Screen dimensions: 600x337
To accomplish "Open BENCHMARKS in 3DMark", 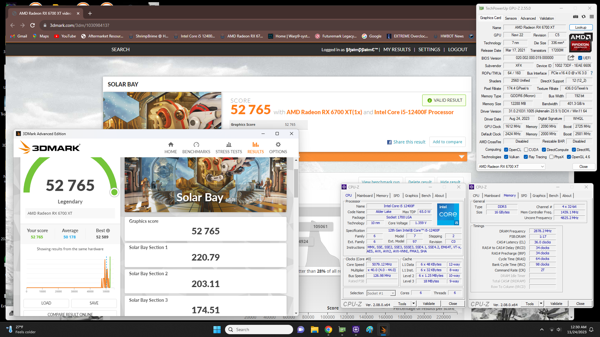I will pyautogui.click(x=196, y=148).
